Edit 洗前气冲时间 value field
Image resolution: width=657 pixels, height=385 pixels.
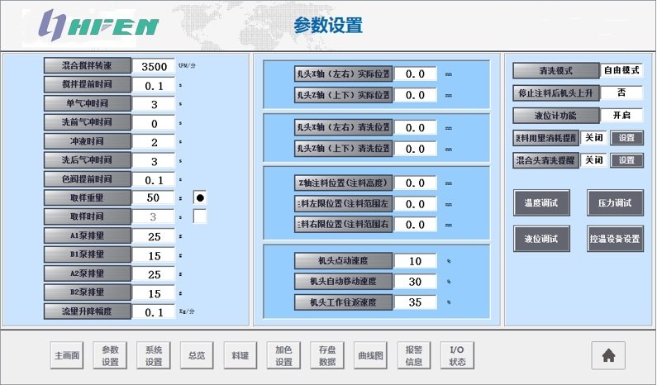(x=154, y=123)
